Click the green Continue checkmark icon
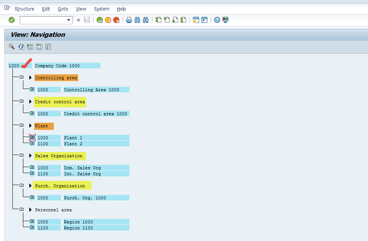 pyautogui.click(x=11, y=20)
